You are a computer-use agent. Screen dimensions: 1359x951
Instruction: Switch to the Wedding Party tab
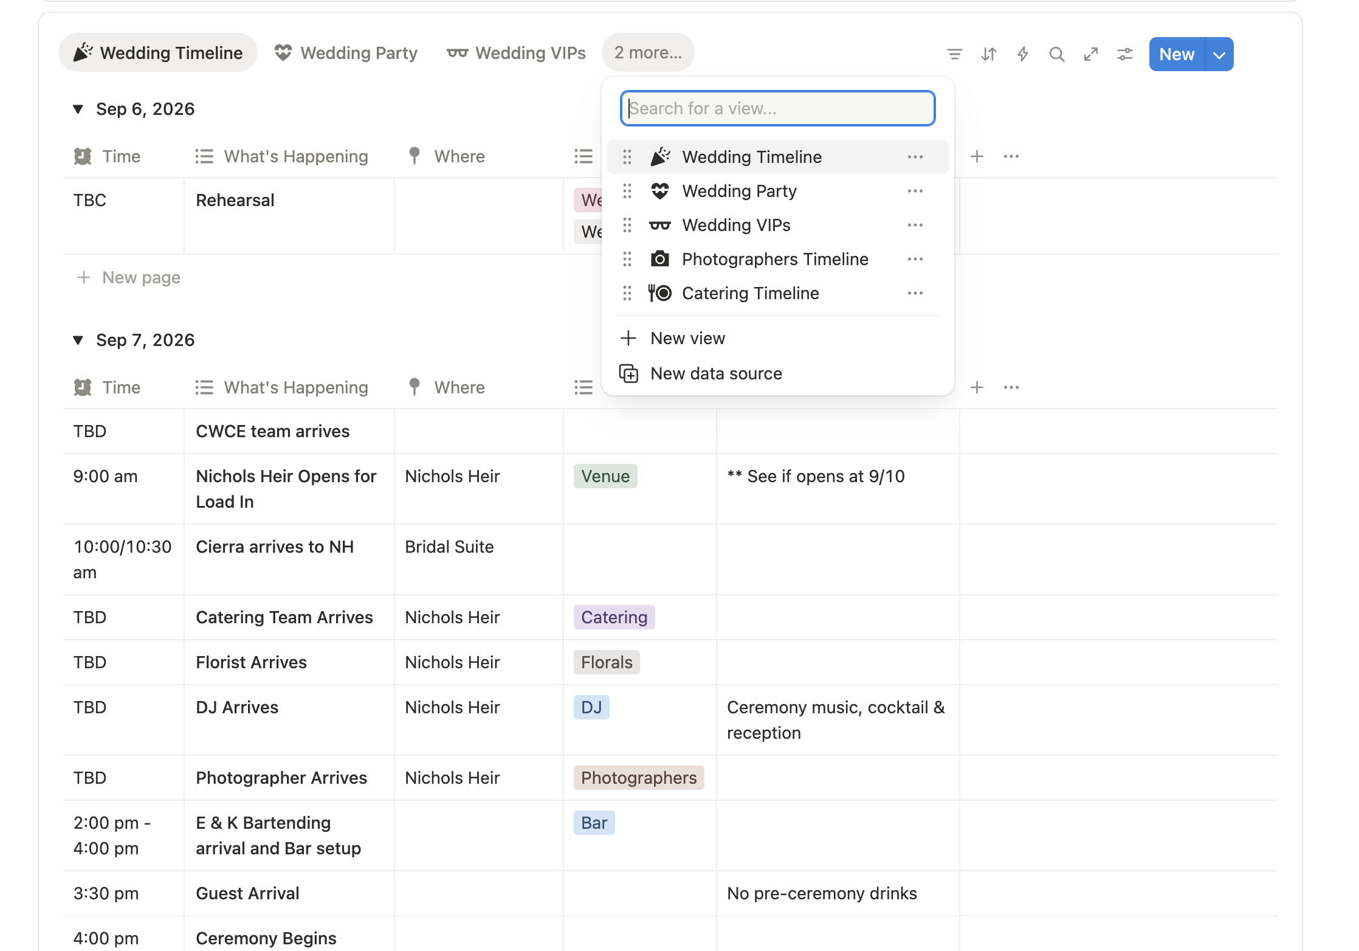pyautogui.click(x=346, y=53)
